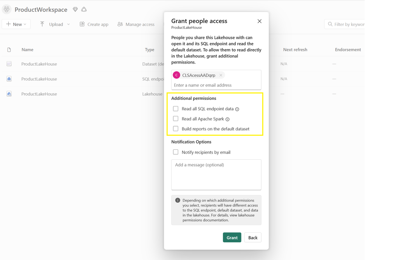413x260 pixels.
Task: Click the SQL endpoint icon in the second ProductLakeHouse row
Action: click(x=9, y=79)
